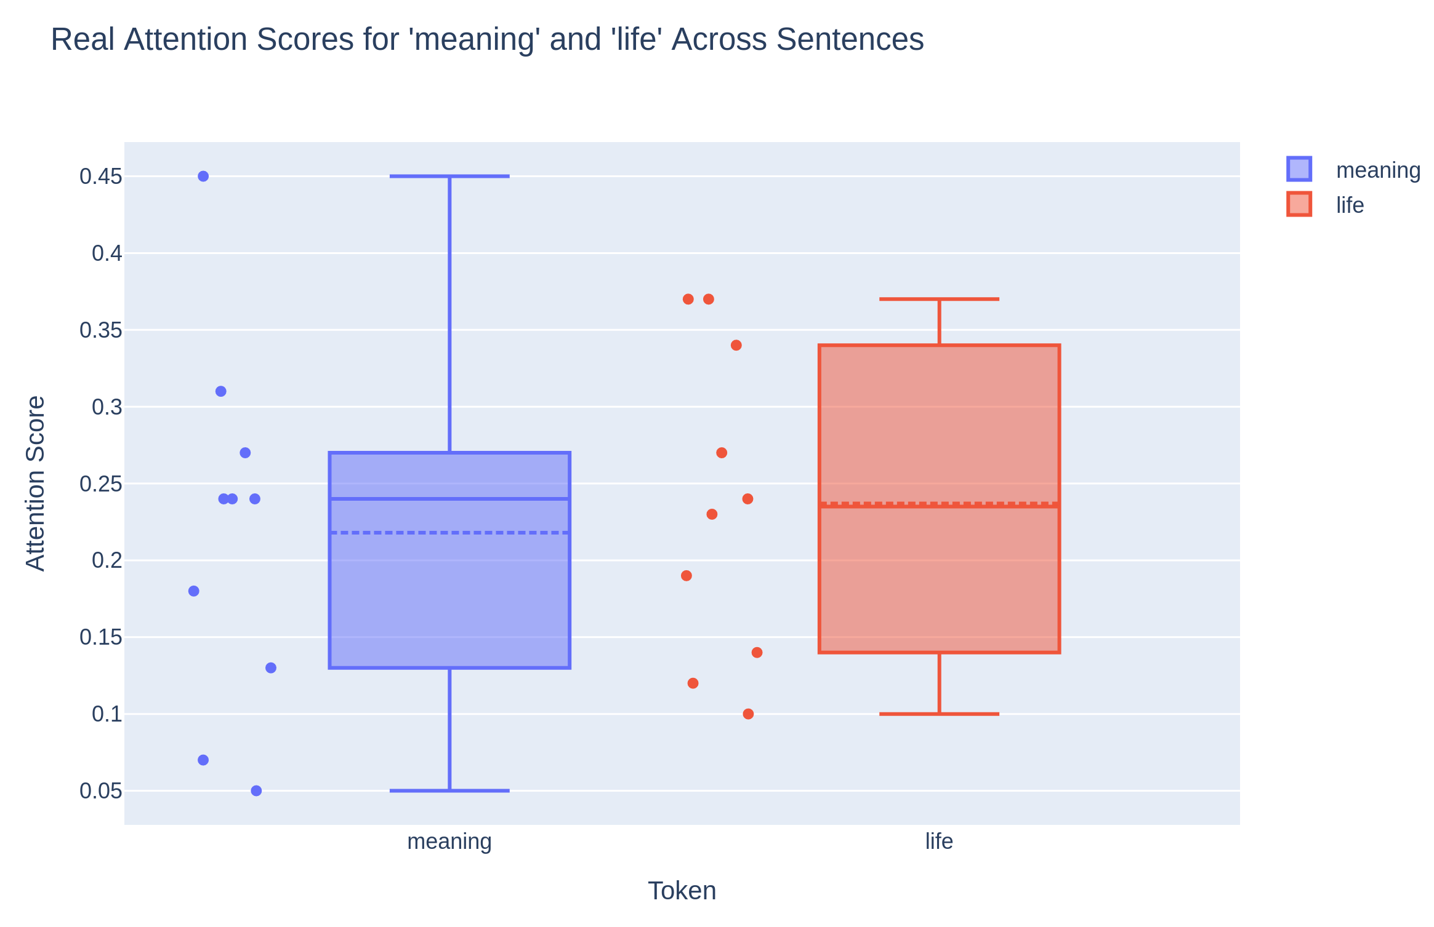The width and height of the screenshot is (1434, 927).
Task: Click the red life data point at 0.34
Action: tap(736, 346)
